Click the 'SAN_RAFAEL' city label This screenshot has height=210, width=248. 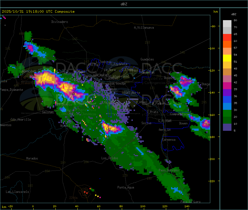click(x=101, y=75)
